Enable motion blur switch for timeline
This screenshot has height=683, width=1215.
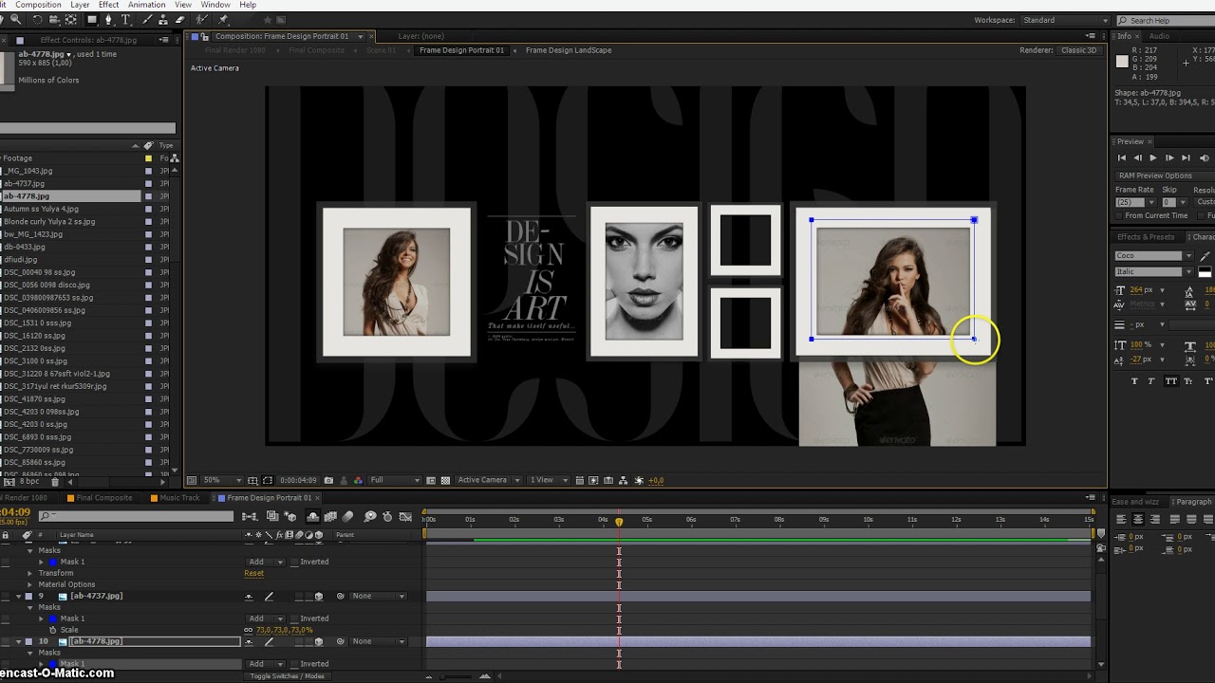(x=347, y=516)
